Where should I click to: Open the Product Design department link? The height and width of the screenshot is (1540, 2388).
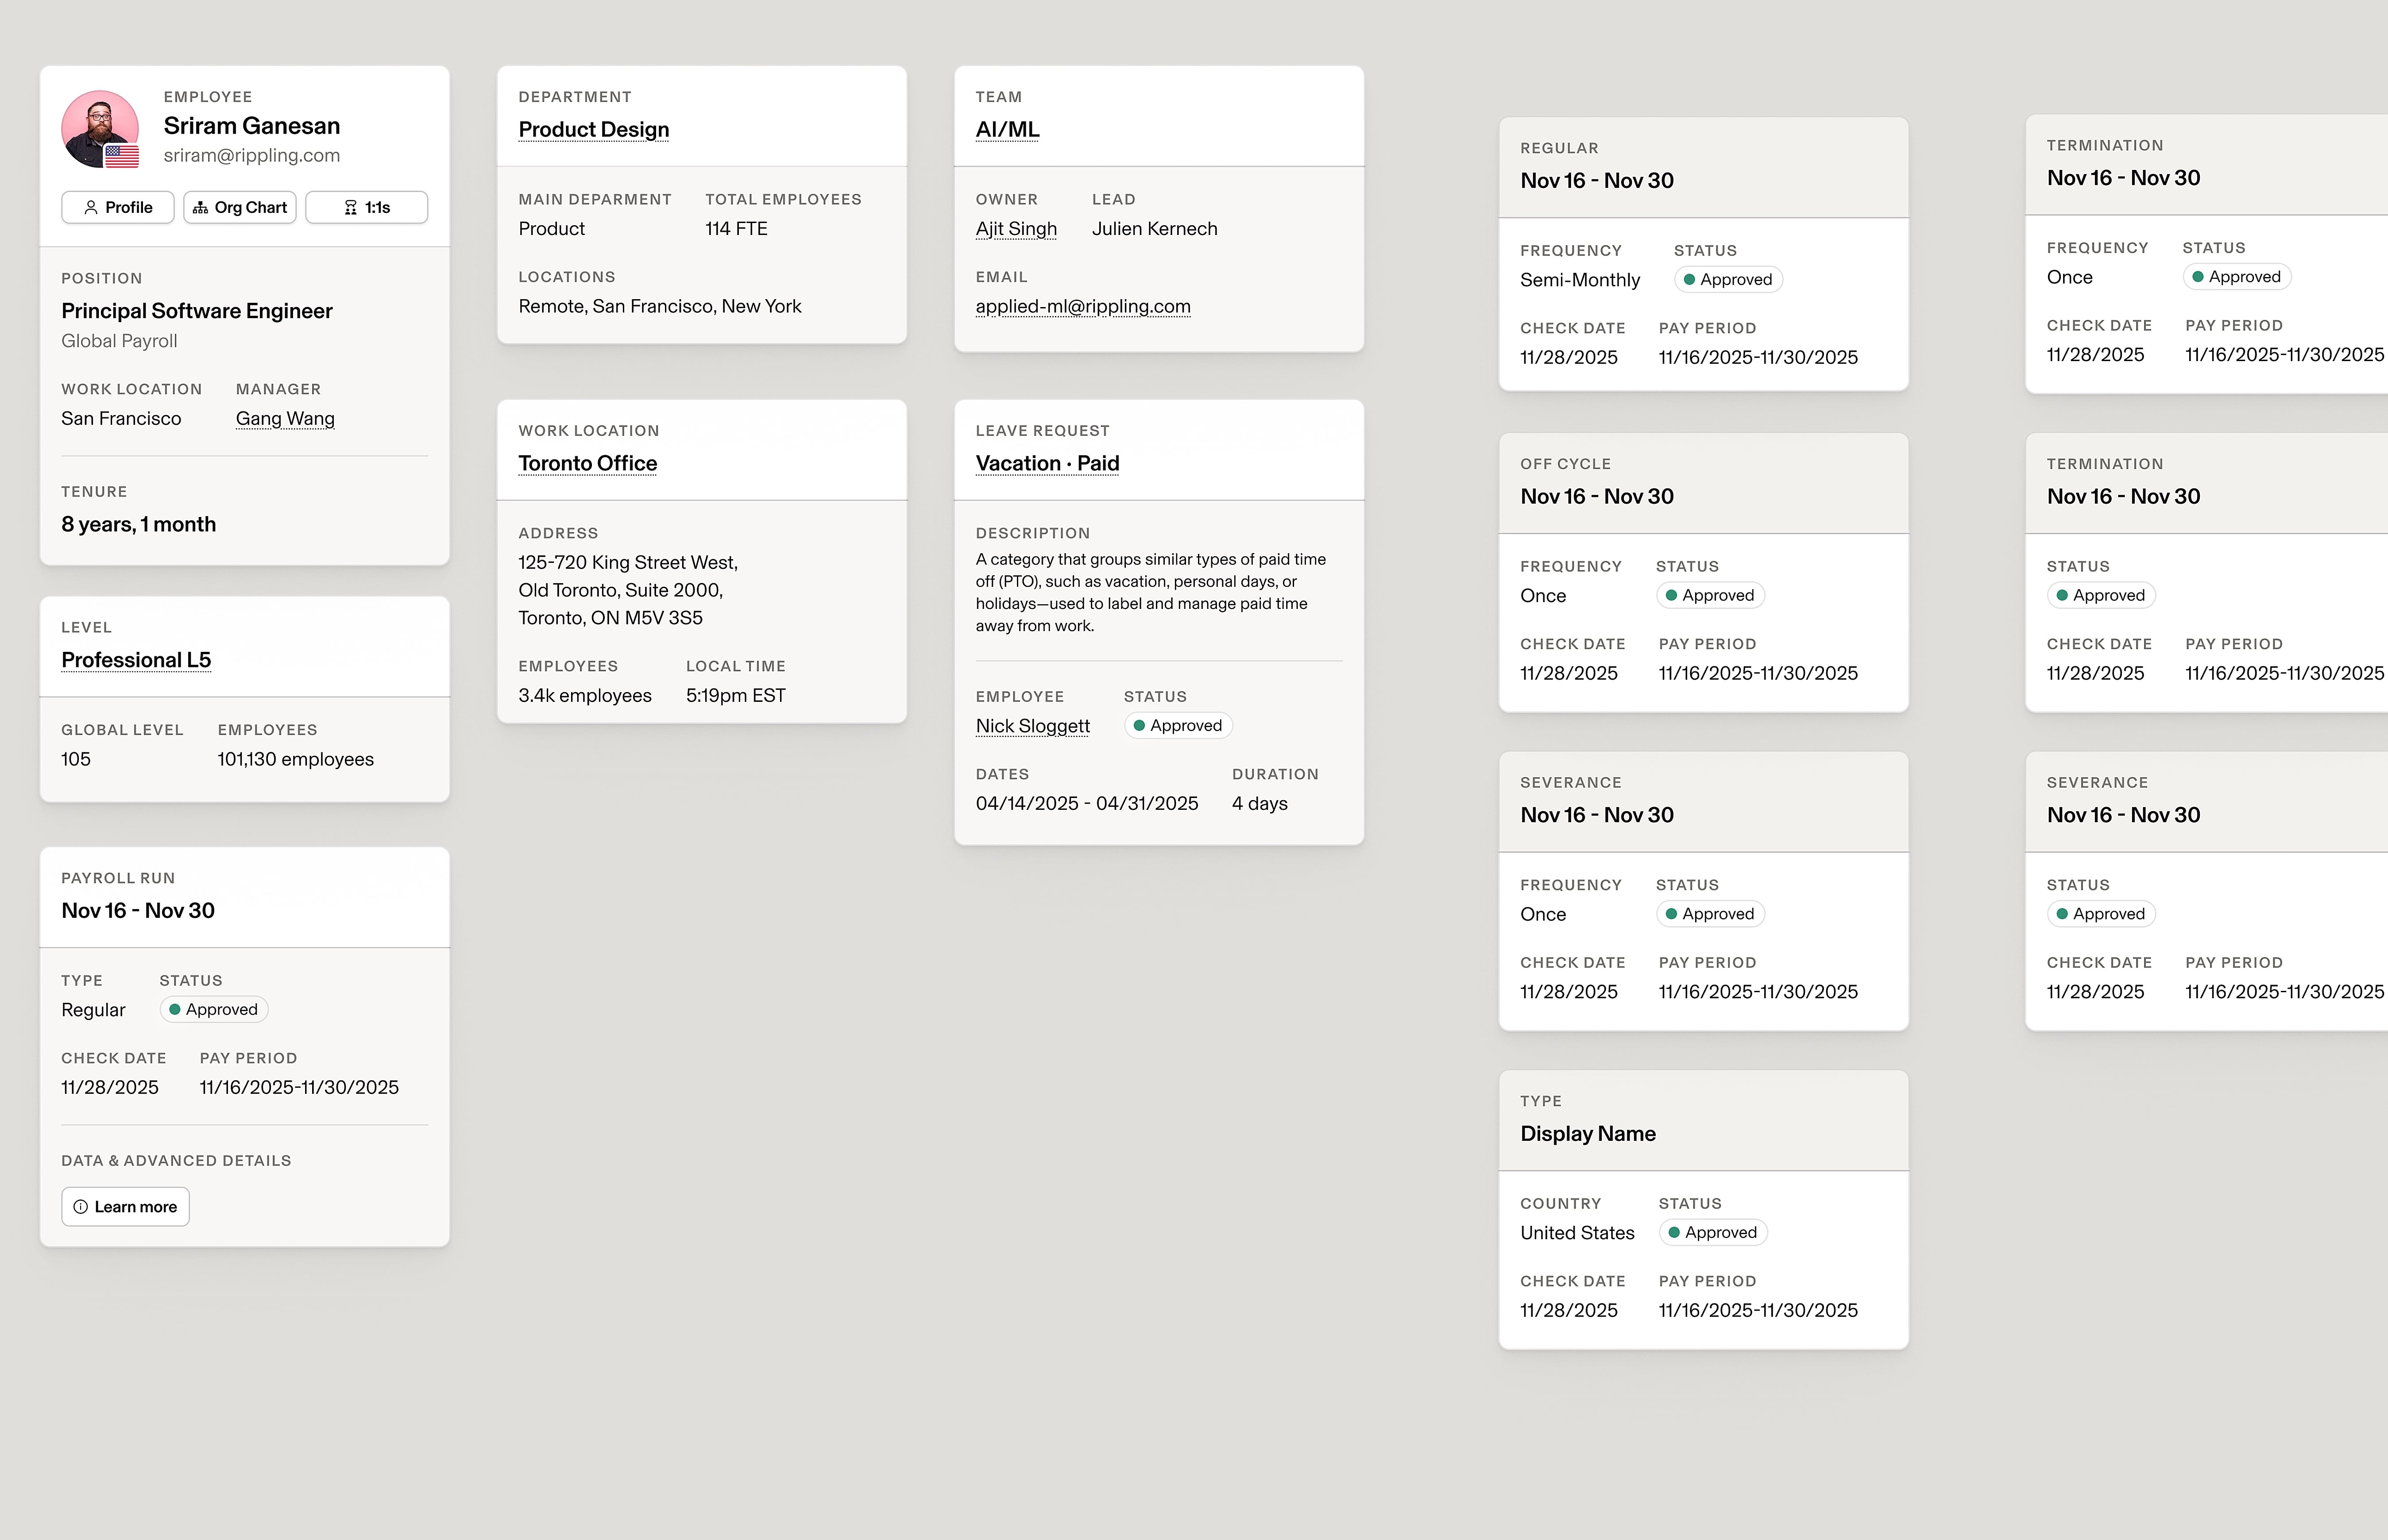pos(593,129)
